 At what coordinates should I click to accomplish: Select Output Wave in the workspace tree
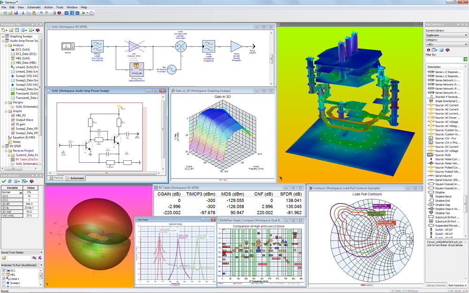pyautogui.click(x=24, y=120)
